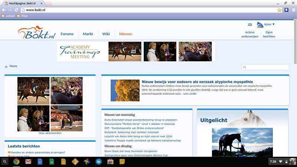297x167 pixels.
Task: Open the Nieuws menu
Action: click(125, 34)
